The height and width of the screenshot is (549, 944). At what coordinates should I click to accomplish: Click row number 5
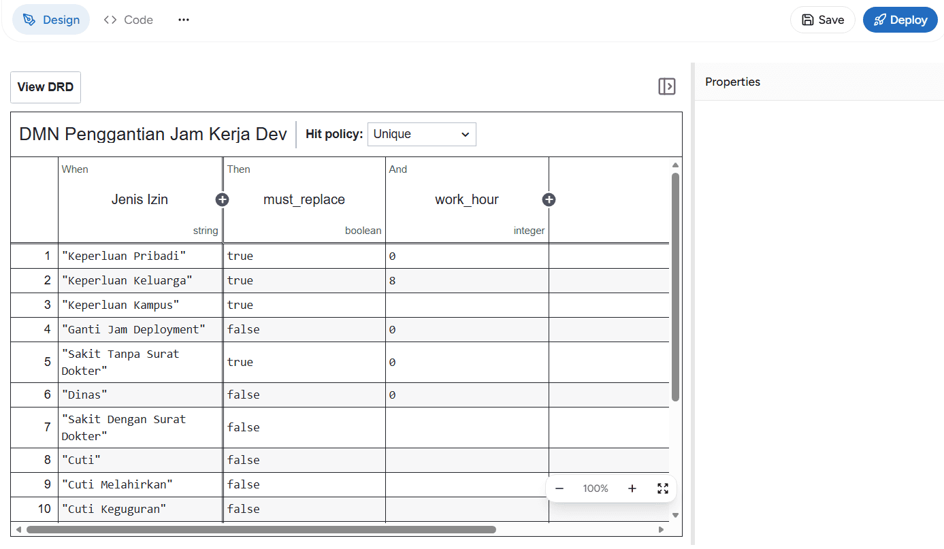click(x=35, y=363)
